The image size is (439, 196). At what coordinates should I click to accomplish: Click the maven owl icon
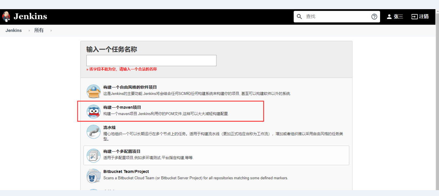click(x=93, y=111)
